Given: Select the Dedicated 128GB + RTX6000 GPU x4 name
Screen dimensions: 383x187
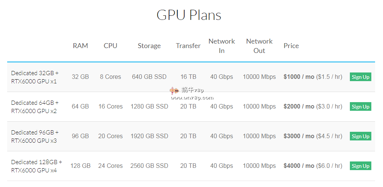Looking at the screenshot, I should [x=37, y=166].
